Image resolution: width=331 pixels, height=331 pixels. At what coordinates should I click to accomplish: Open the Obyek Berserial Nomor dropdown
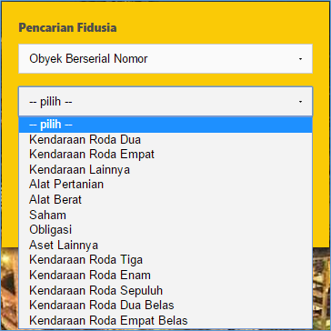tap(165, 59)
